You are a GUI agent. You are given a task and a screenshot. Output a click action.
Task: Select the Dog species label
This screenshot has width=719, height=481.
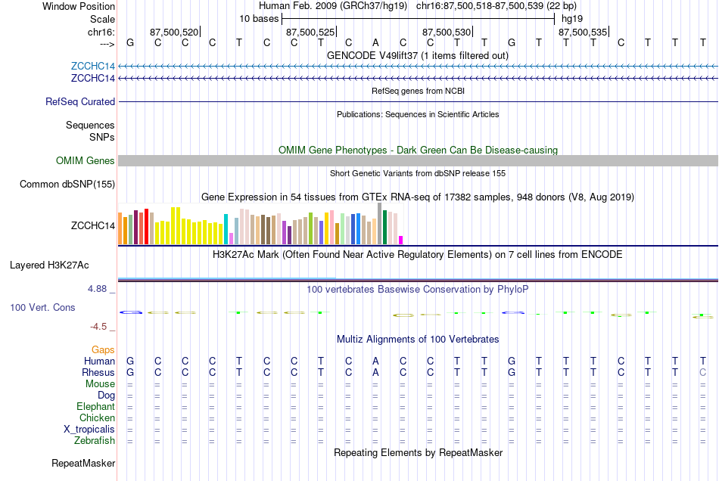(107, 395)
